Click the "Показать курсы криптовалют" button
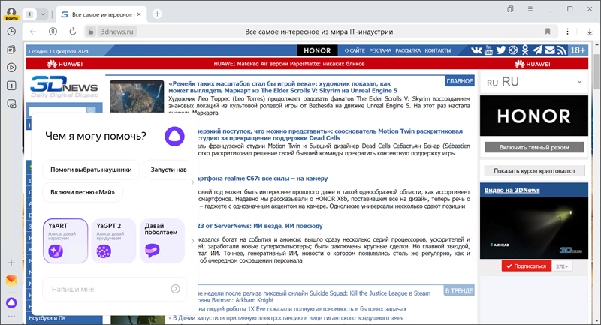Screen dimensions: 601x325 (533, 170)
